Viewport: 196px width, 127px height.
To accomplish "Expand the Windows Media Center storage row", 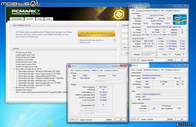I will pyautogui.click(x=17, y=78).
